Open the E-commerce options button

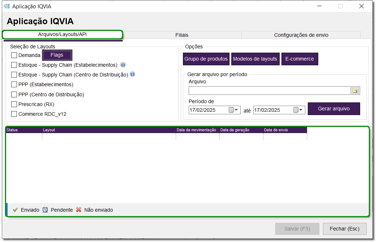[300, 59]
